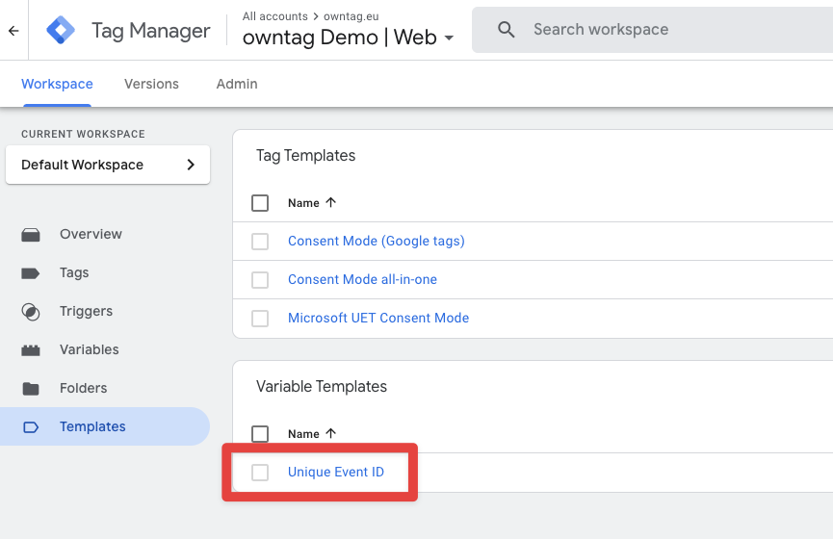The image size is (833, 539).
Task: Tick the Microsoft UET Consent Mode checkbox
Action: tap(260, 319)
